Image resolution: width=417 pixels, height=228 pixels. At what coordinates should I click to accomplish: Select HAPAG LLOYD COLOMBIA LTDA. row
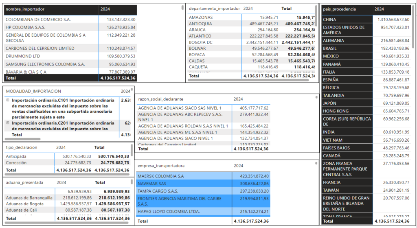pos(204,212)
